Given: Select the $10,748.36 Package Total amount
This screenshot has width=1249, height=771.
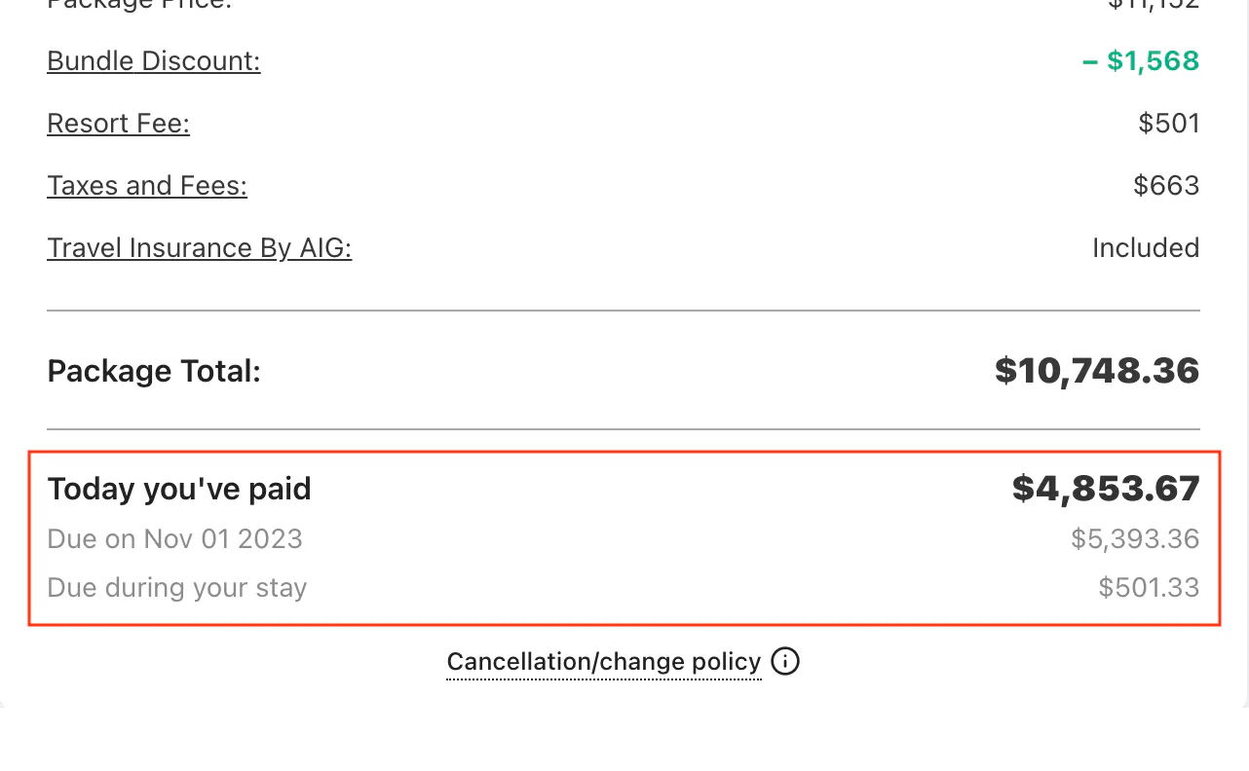Looking at the screenshot, I should pos(1097,371).
